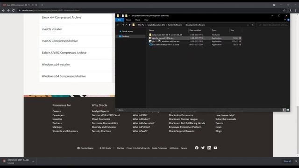Open the Home ribbon tab
The image size is (299, 168).
pos(128,20)
